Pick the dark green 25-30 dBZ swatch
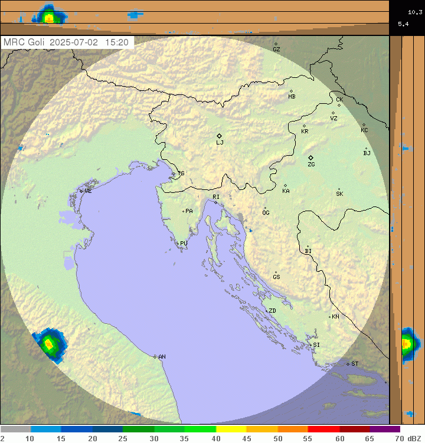 138,429
